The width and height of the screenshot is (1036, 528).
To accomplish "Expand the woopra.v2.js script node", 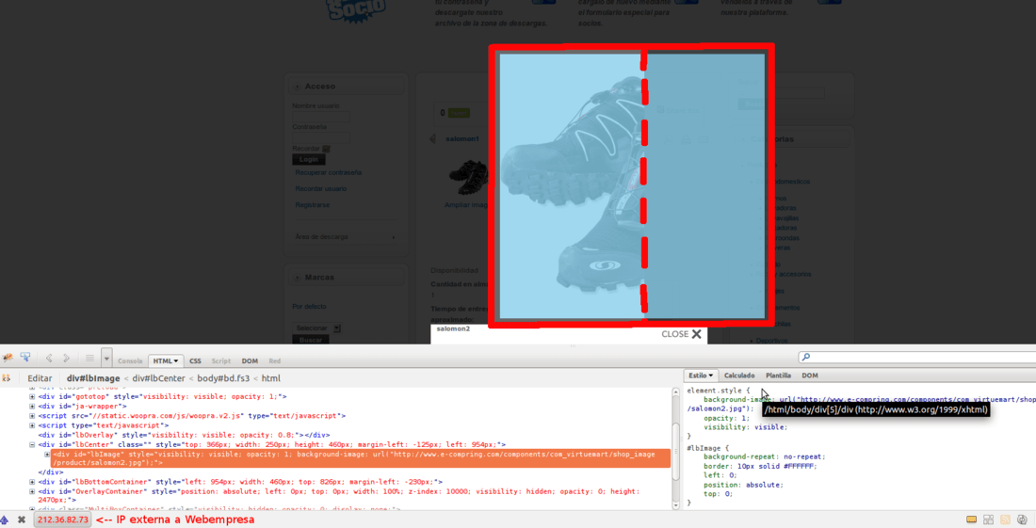I will point(32,416).
